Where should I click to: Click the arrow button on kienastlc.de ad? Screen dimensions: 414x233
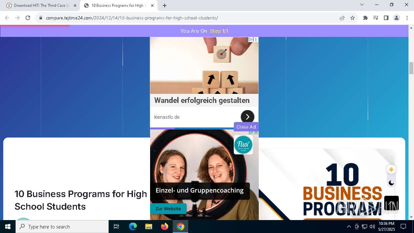pos(247,117)
